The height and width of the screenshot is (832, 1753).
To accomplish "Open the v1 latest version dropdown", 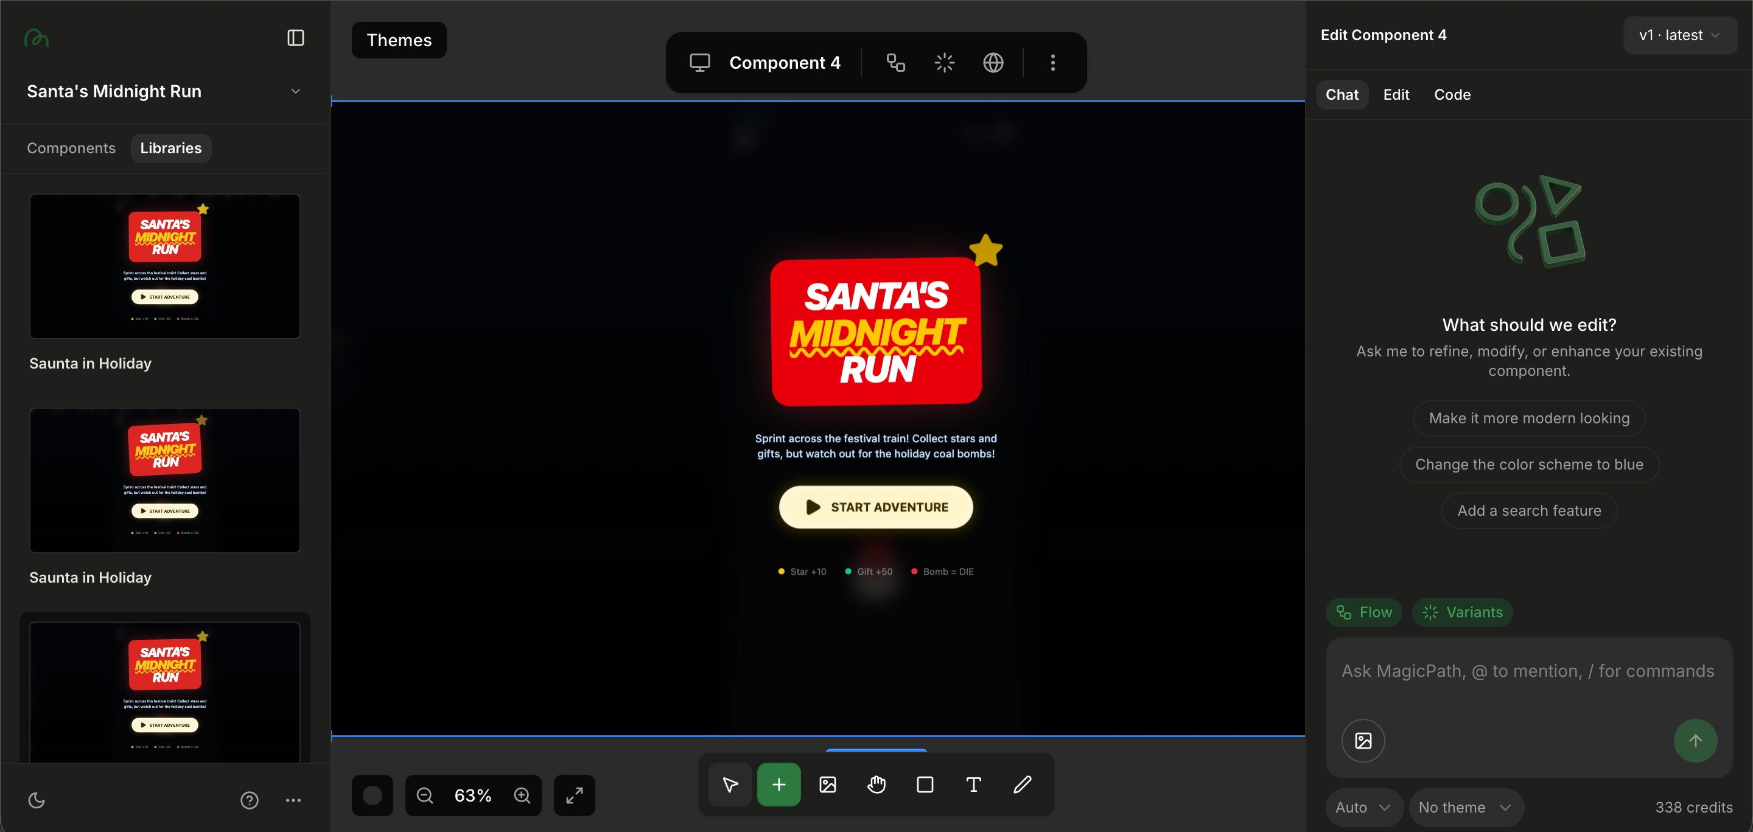I will point(1679,35).
